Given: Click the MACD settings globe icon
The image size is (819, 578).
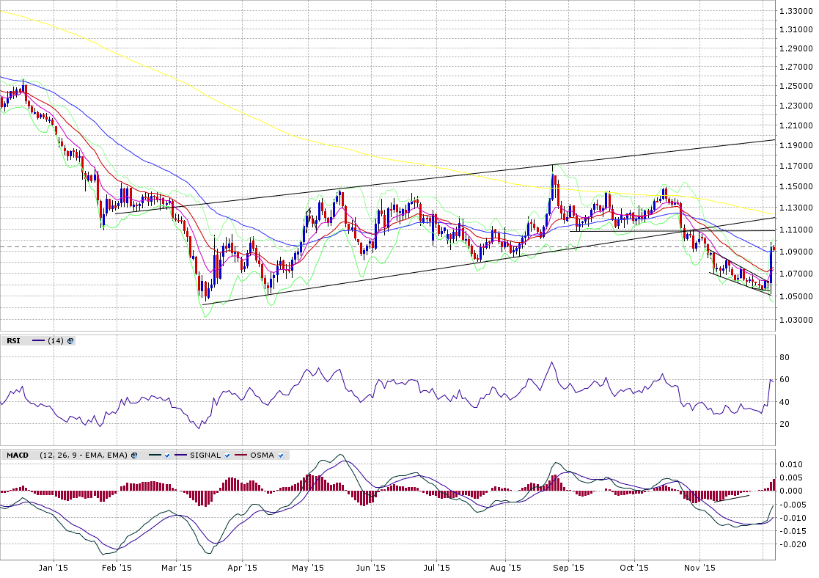Looking at the screenshot, I should pos(134,455).
